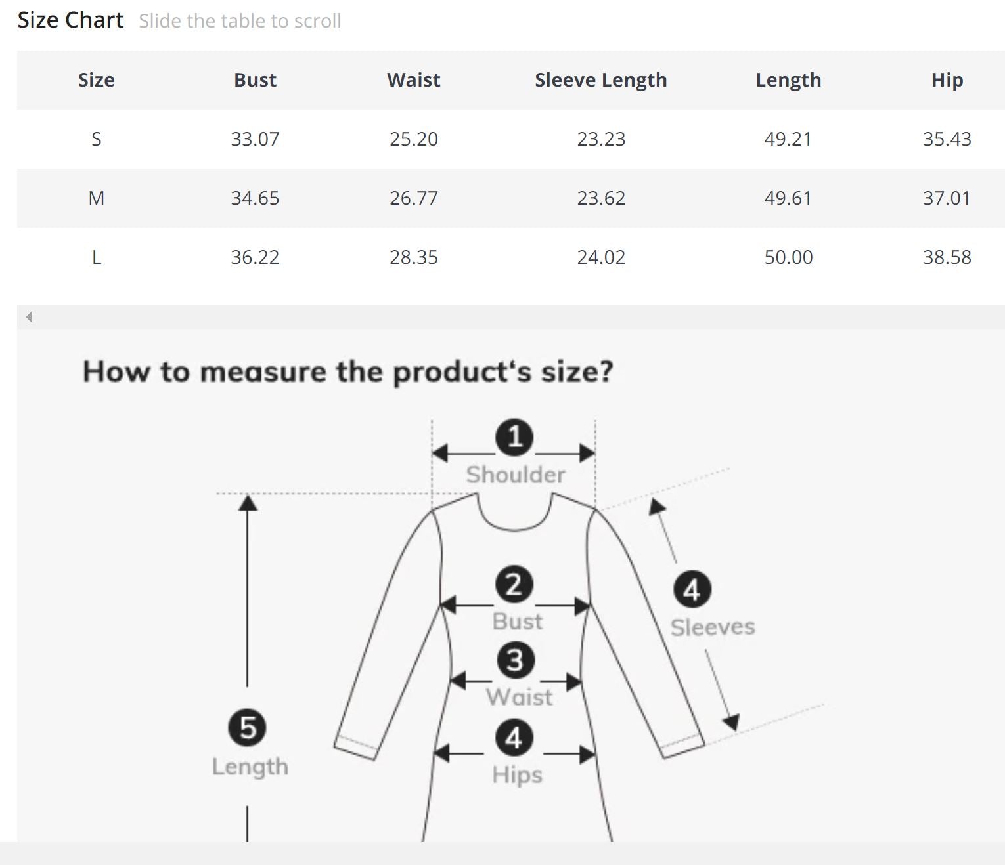The height and width of the screenshot is (865, 1005).
Task: Click the left scroll arrow under table
Action: tap(29, 318)
